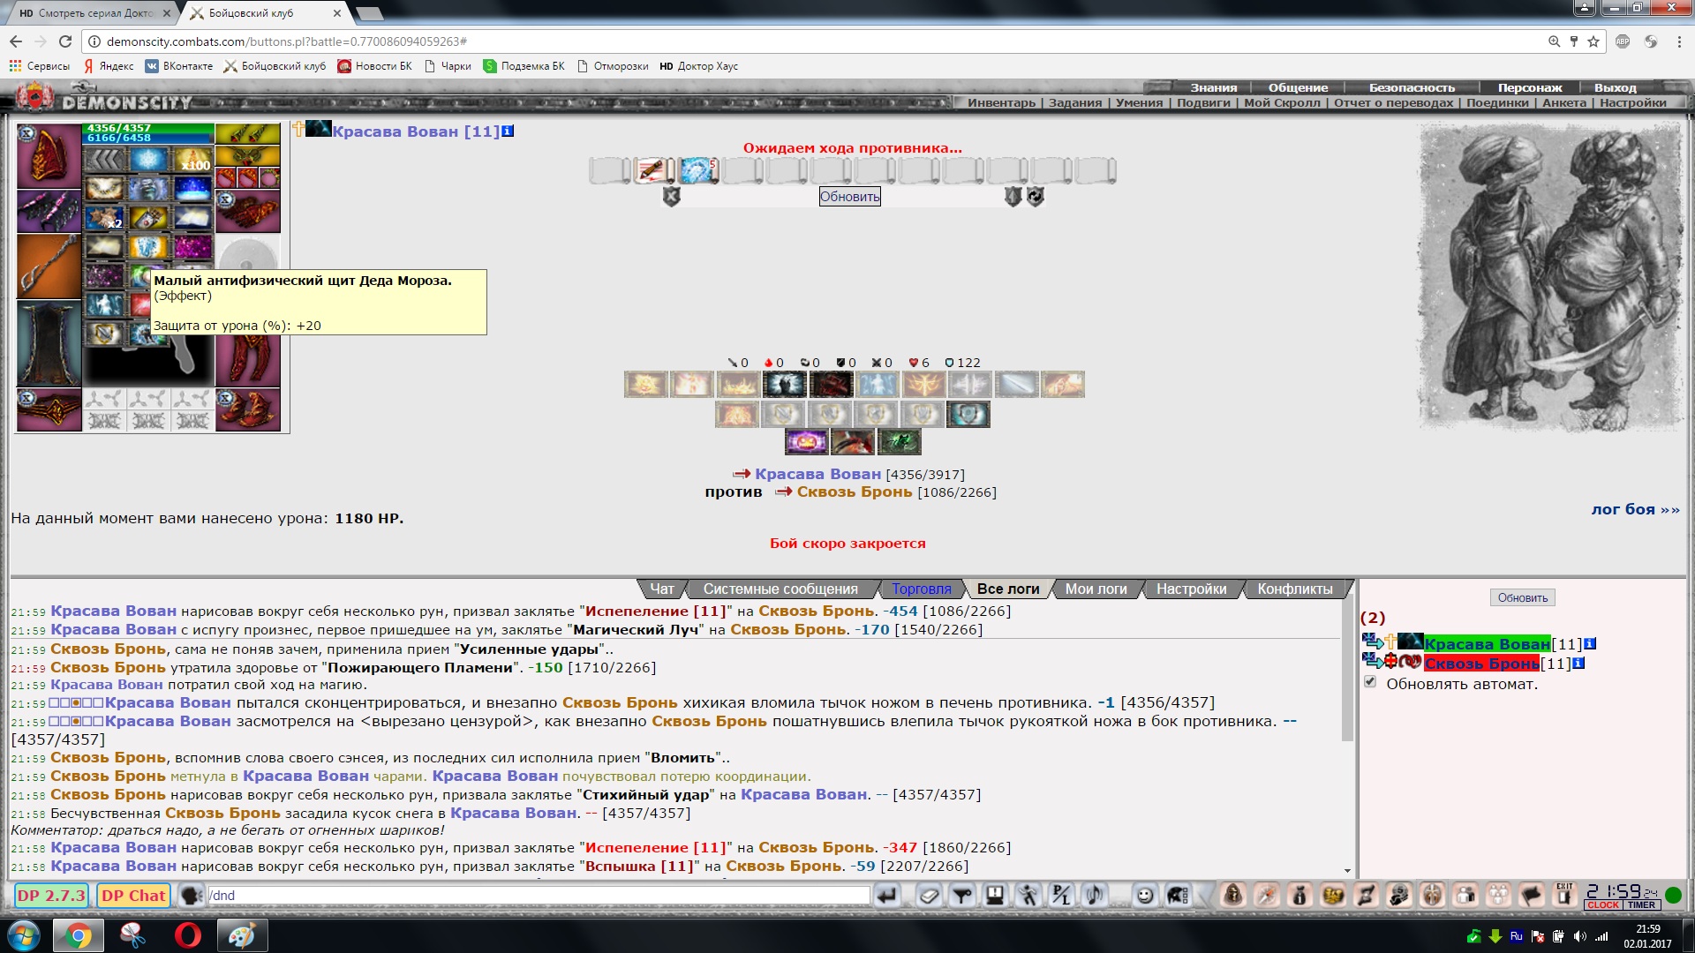1695x953 pixels.
Task: Open the Безопасность menu
Action: click(x=1412, y=87)
